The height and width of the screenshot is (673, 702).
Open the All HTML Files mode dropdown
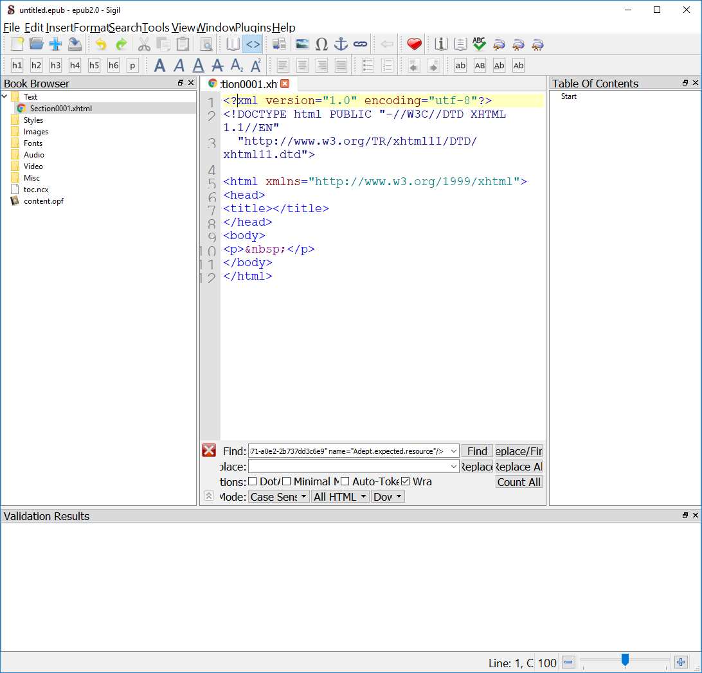[x=340, y=496]
